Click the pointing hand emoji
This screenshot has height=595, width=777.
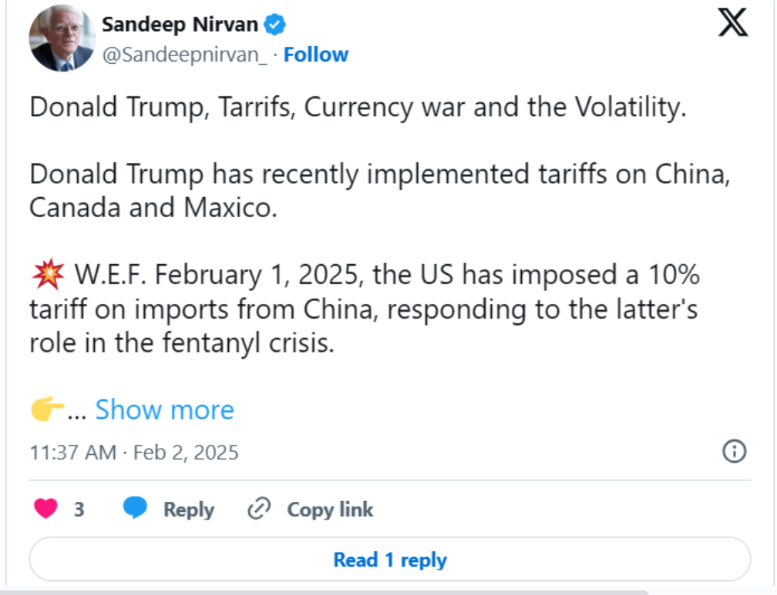click(x=47, y=409)
